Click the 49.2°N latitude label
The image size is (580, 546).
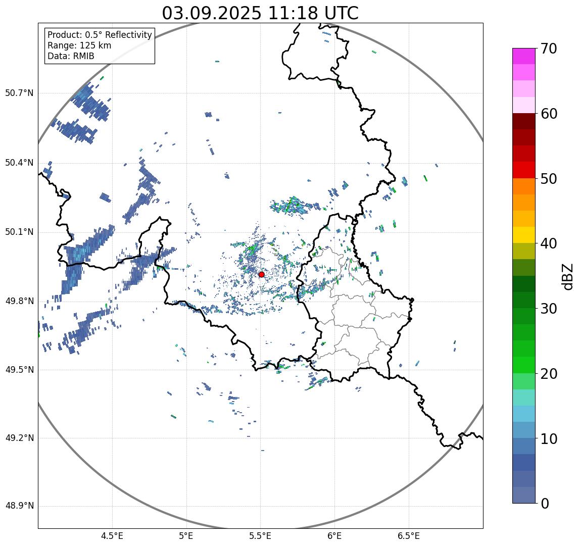click(x=19, y=438)
